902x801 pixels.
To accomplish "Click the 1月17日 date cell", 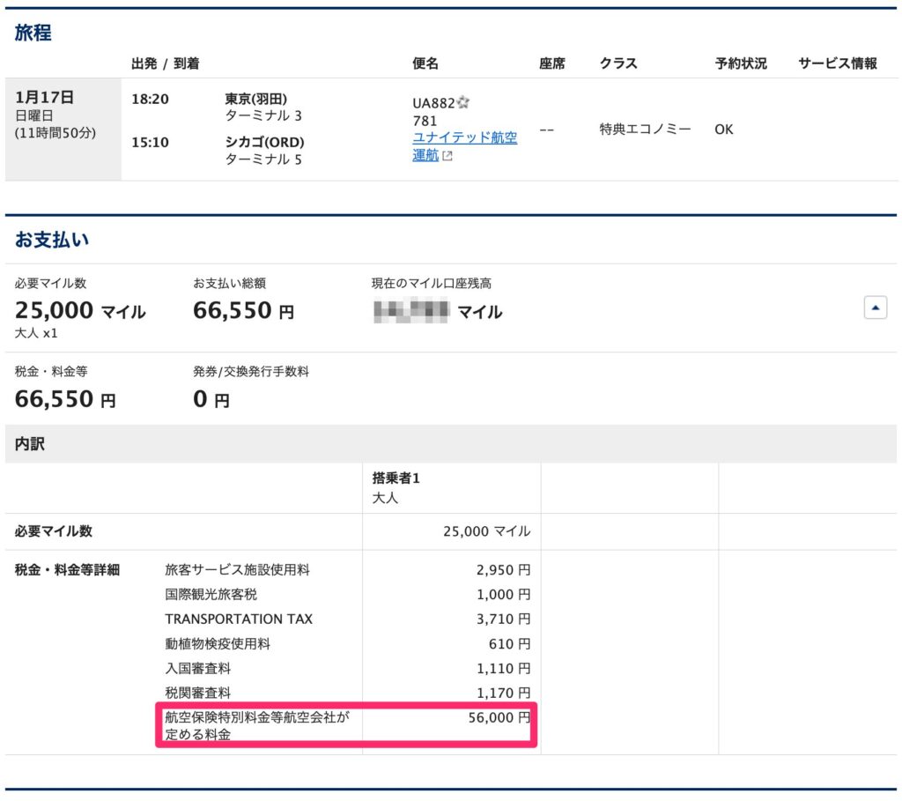I will [x=63, y=129].
